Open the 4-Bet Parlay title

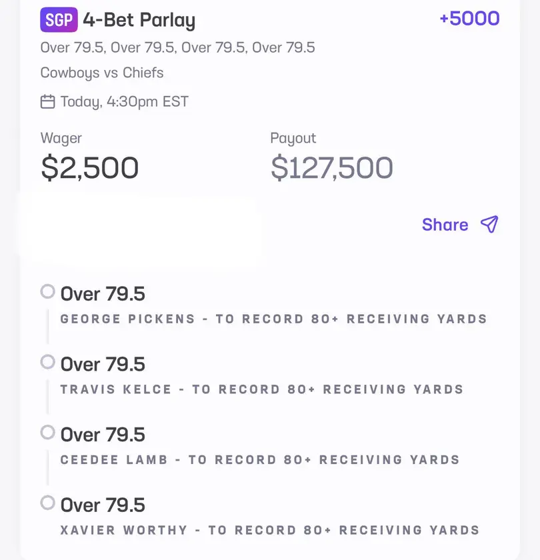[139, 21]
